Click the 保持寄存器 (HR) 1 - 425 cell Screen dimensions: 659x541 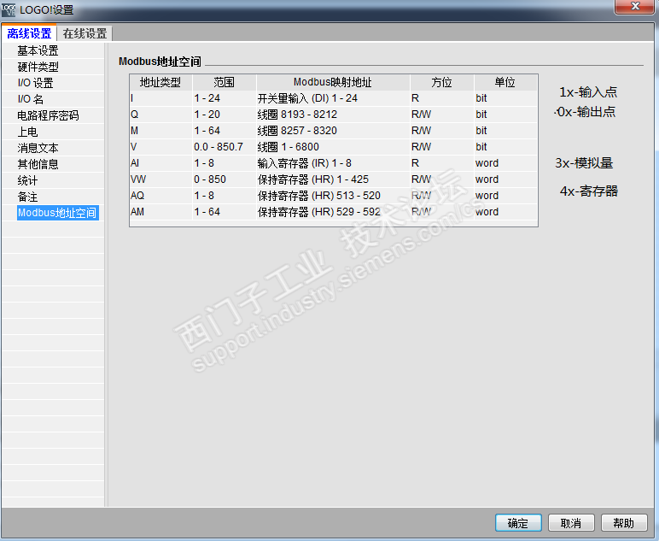(333, 179)
